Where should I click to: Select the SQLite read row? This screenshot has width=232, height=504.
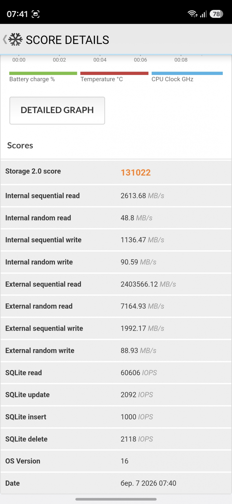point(116,373)
